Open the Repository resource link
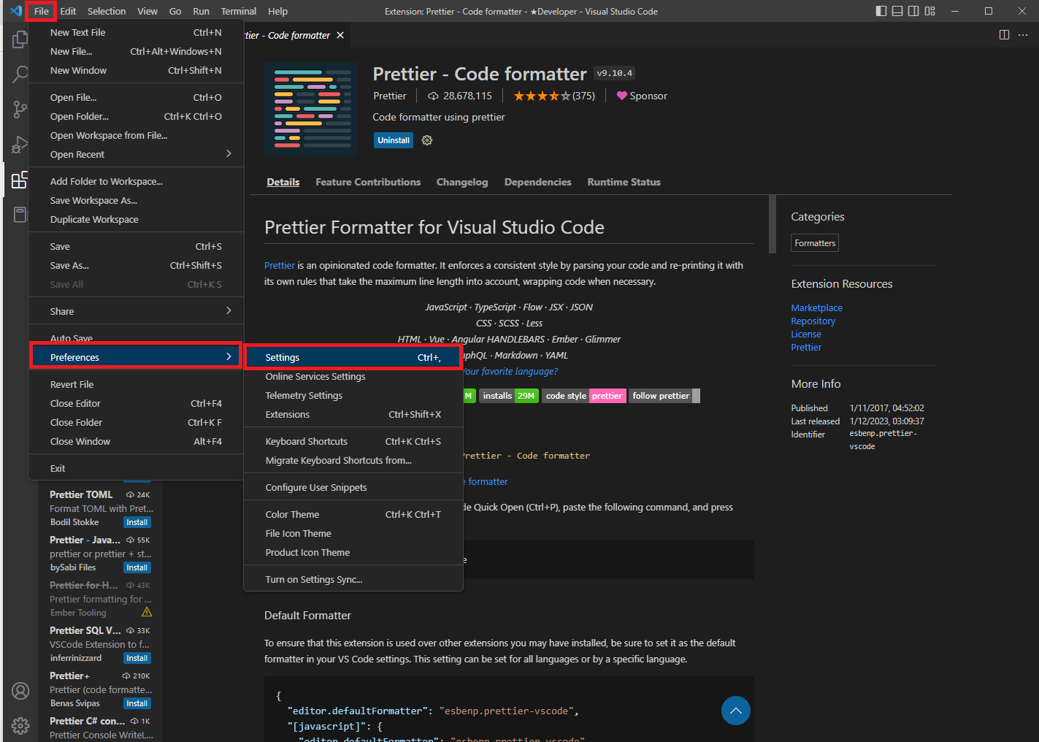 tap(813, 321)
